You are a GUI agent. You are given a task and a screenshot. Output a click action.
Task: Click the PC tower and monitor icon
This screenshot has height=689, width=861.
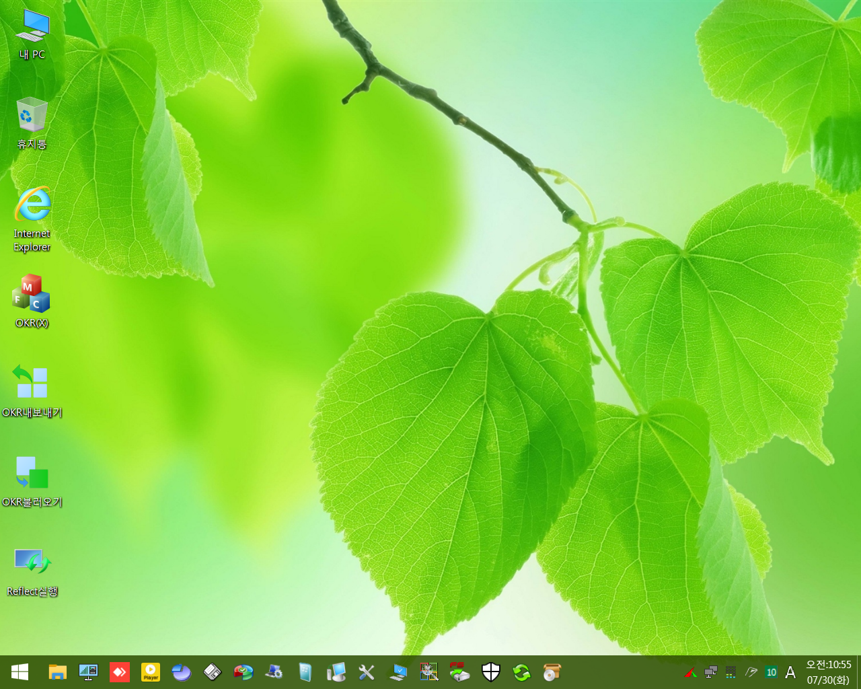pos(336,672)
